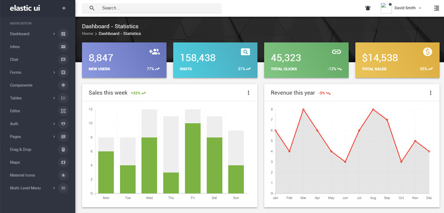
Task: Click the Components layers icon
Action: tap(63, 85)
